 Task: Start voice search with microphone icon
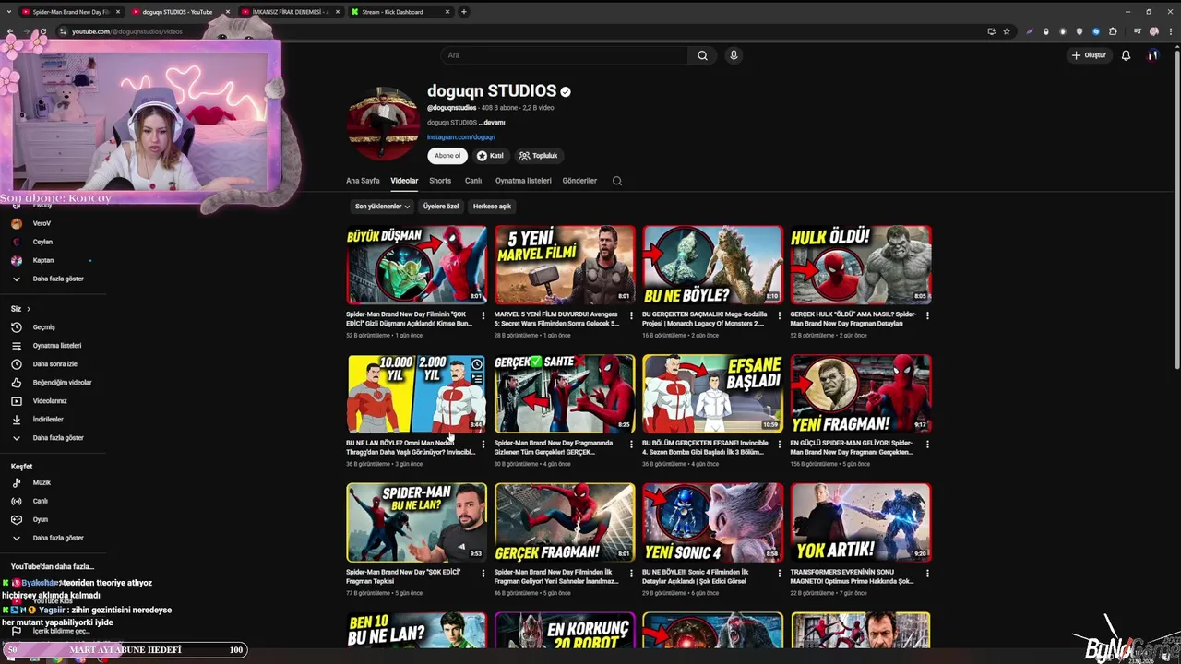tap(734, 55)
